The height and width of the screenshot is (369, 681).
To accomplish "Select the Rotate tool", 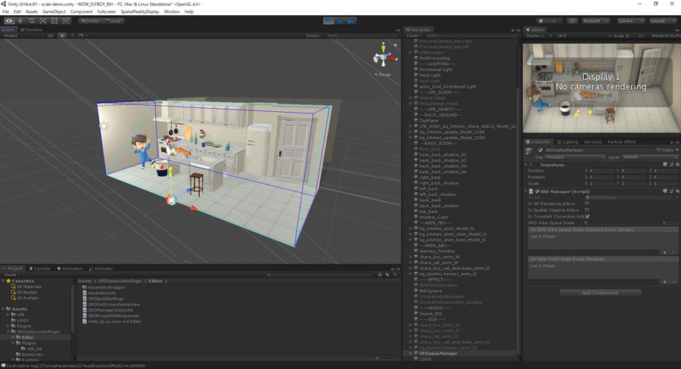I will pos(31,20).
